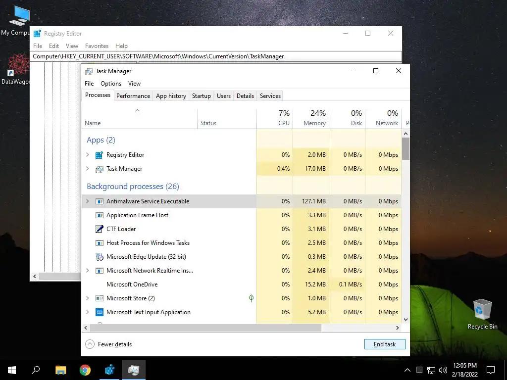Image resolution: width=507 pixels, height=380 pixels.
Task: Click the Registry Editor address path field
Action: pyautogui.click(x=216, y=56)
